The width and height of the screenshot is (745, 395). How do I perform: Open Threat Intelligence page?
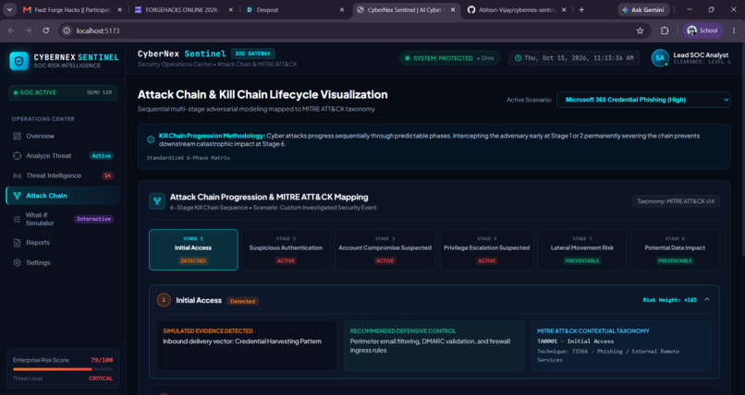coord(62,175)
